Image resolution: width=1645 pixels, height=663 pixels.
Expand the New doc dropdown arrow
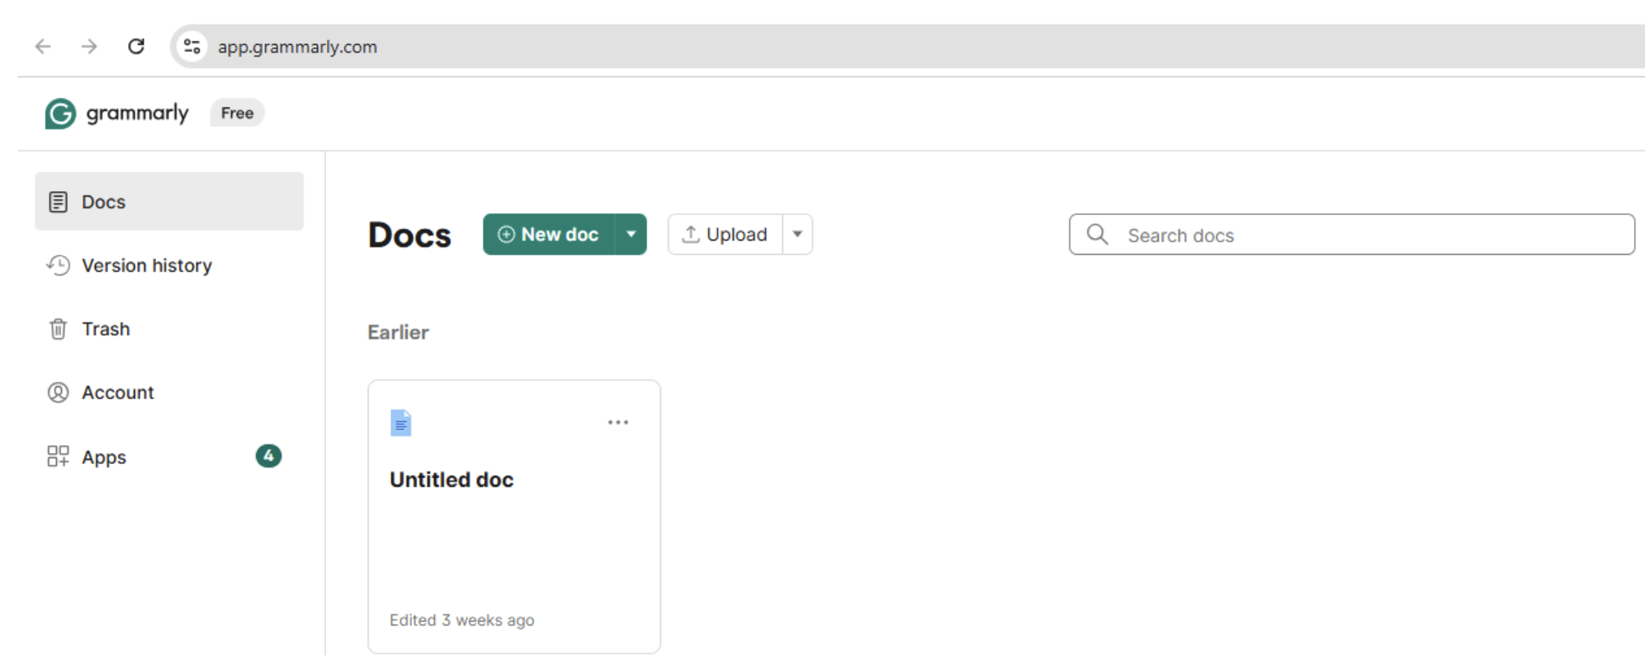pyautogui.click(x=631, y=235)
